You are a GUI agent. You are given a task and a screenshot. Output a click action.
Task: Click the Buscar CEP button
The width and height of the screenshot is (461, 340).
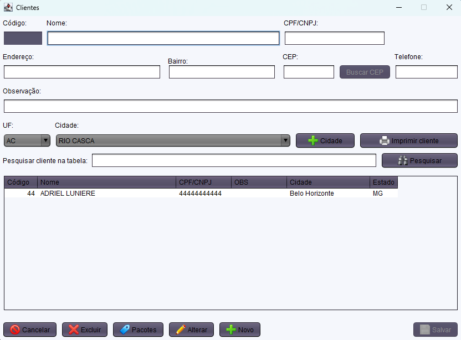click(x=365, y=72)
